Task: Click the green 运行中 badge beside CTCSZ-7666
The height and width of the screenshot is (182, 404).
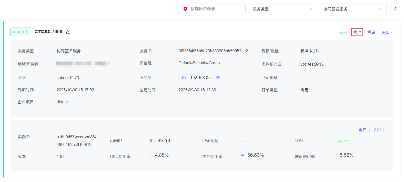Action: coord(21,32)
